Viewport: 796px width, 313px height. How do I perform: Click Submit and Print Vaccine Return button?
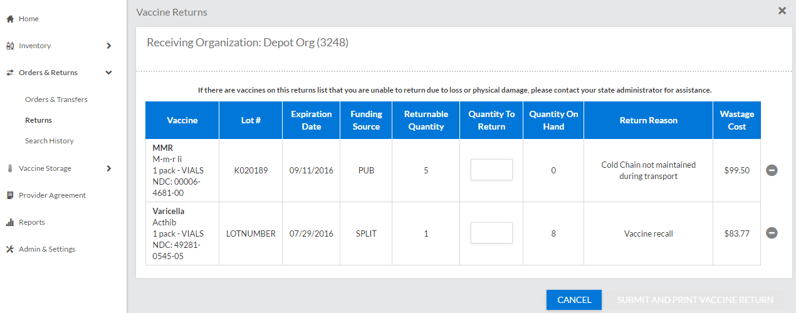(x=695, y=300)
